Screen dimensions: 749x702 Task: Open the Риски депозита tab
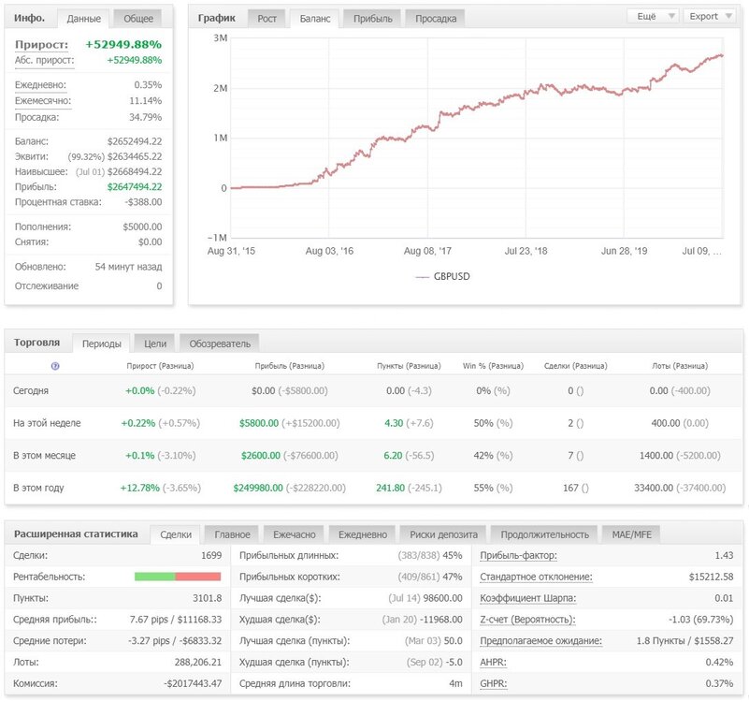(443, 534)
